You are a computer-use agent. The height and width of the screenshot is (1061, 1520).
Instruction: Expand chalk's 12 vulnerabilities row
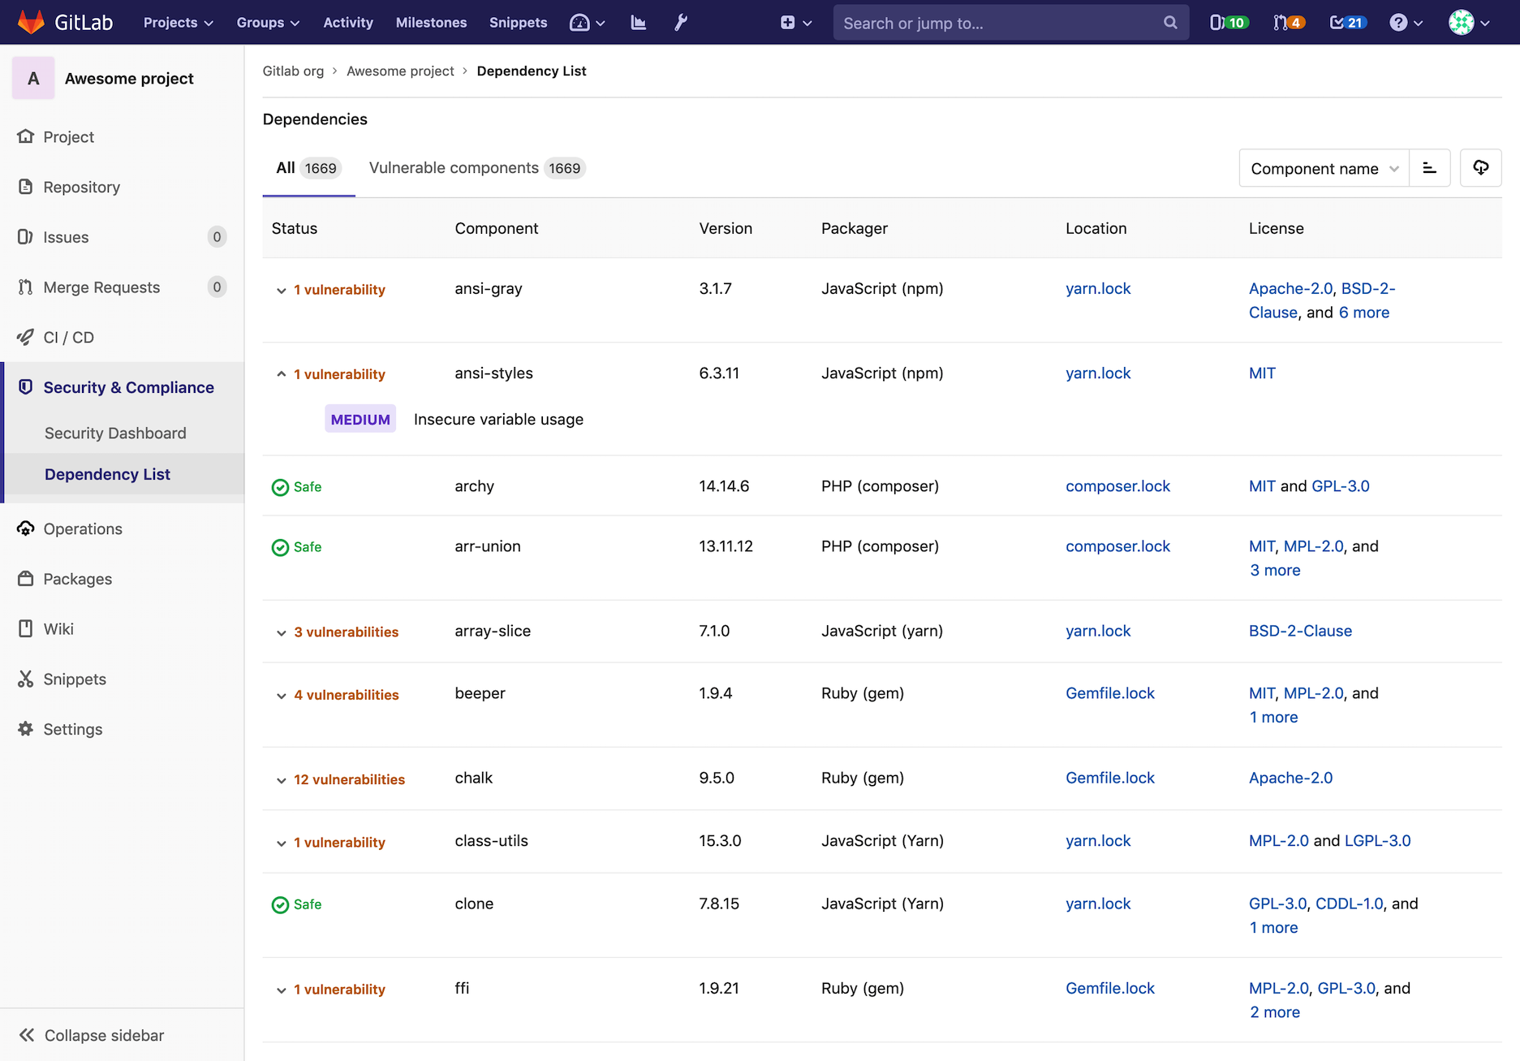pyautogui.click(x=282, y=780)
